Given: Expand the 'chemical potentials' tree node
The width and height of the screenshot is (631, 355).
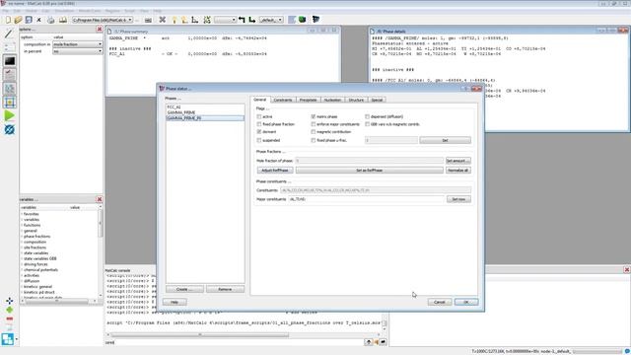Looking at the screenshot, I should (22, 270).
